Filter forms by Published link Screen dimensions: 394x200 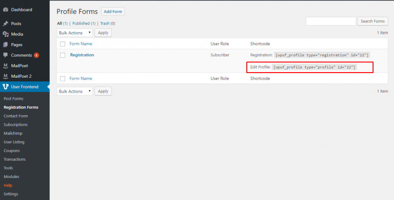81,24
